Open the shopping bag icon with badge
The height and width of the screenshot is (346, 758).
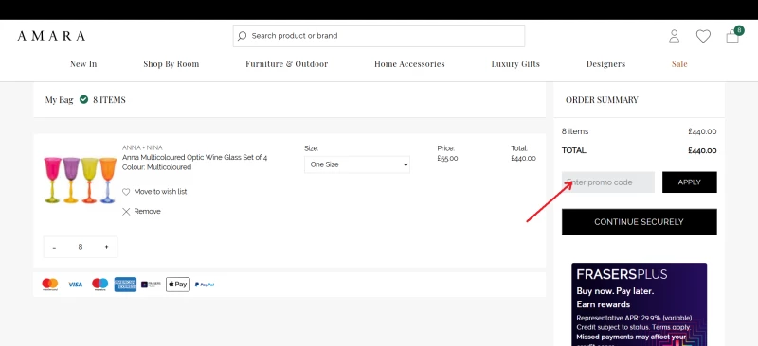point(733,35)
